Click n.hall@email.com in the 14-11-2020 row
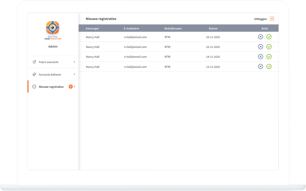 coord(135,57)
